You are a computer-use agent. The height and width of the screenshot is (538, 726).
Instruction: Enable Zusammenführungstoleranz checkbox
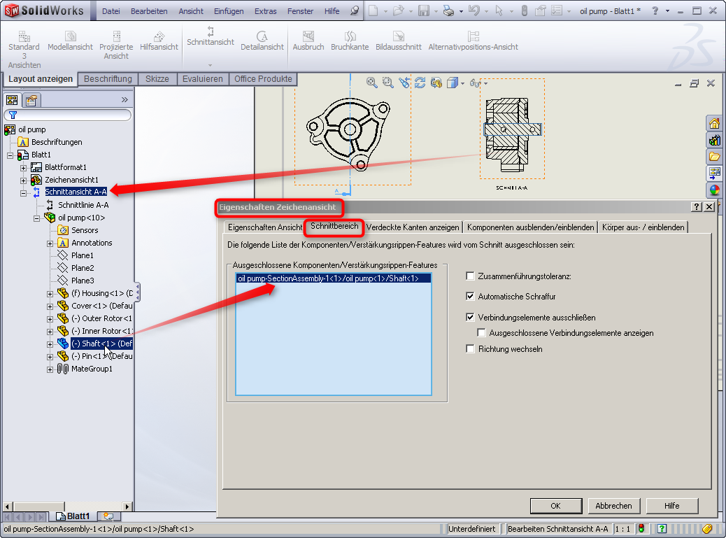pos(471,276)
